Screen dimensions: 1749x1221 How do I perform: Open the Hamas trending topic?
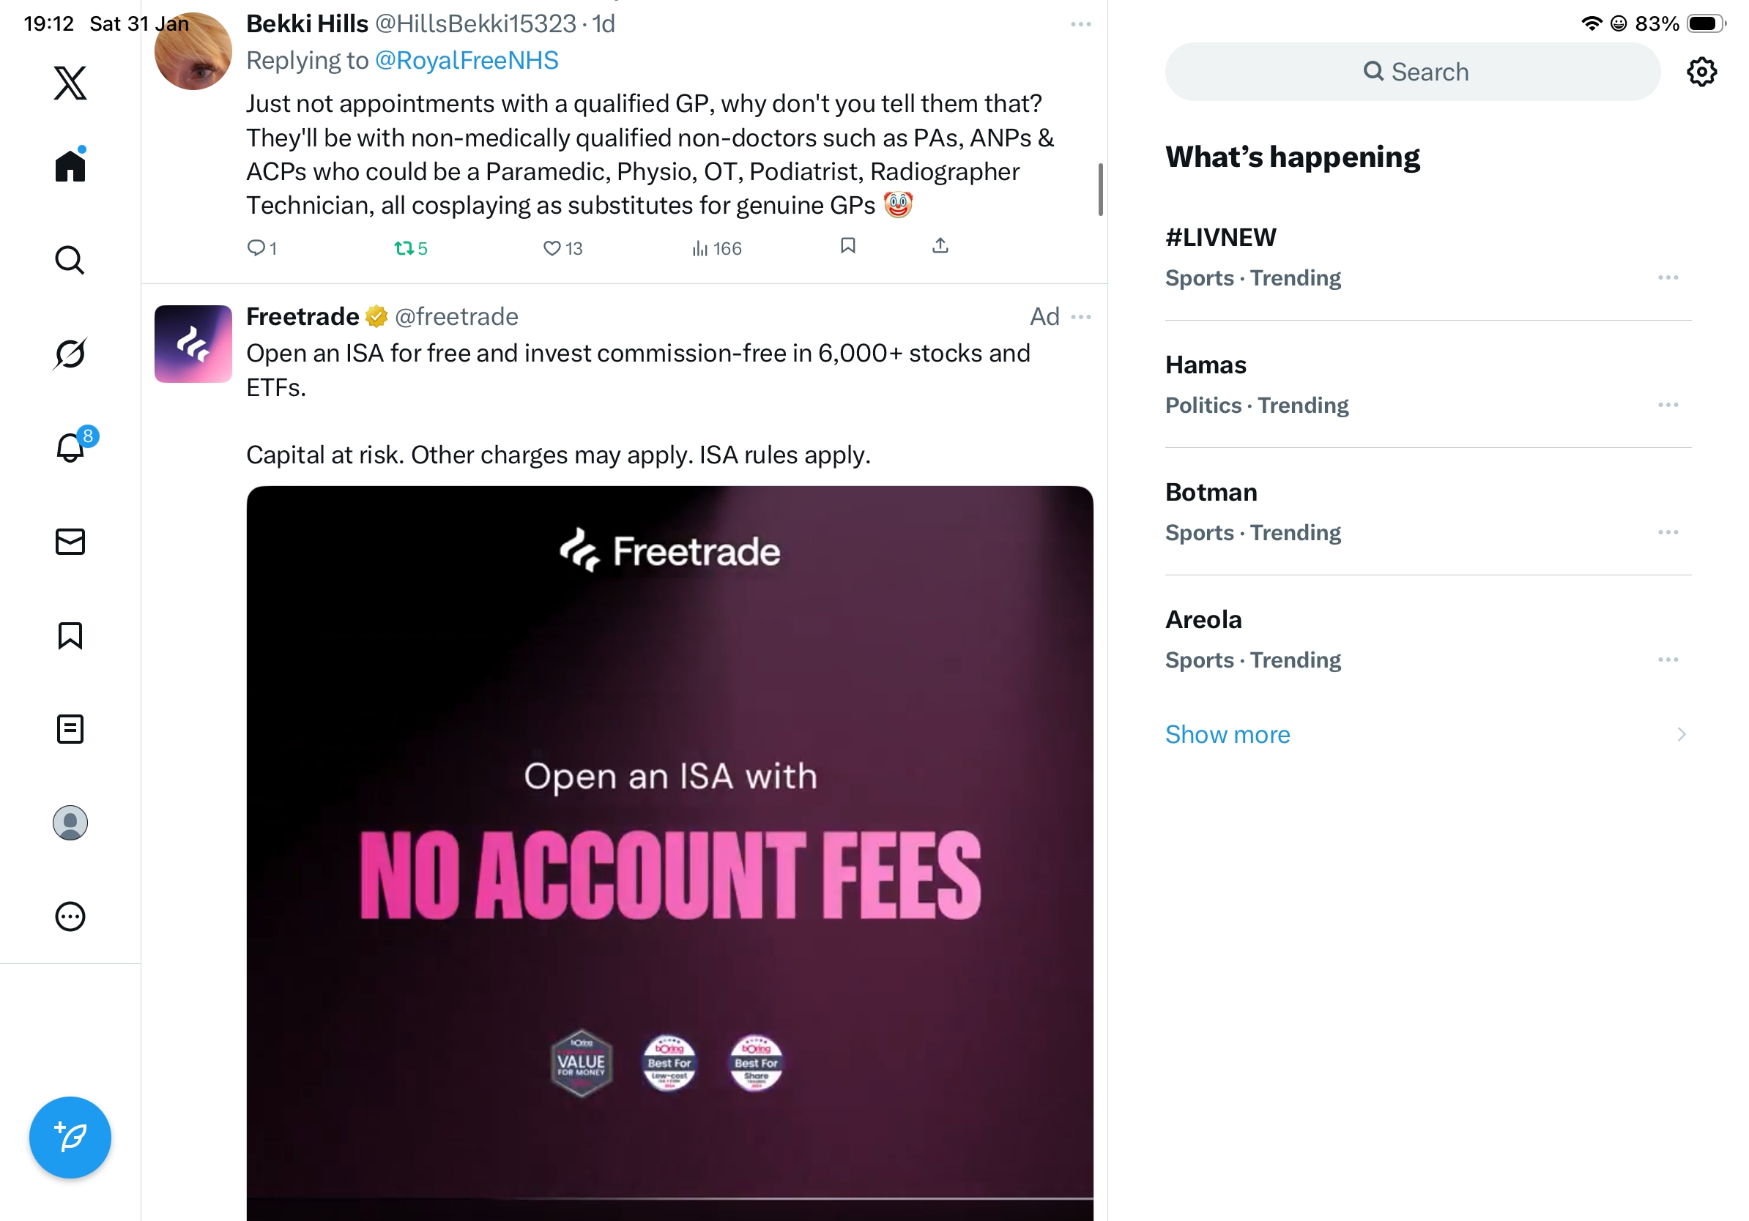1205,365
